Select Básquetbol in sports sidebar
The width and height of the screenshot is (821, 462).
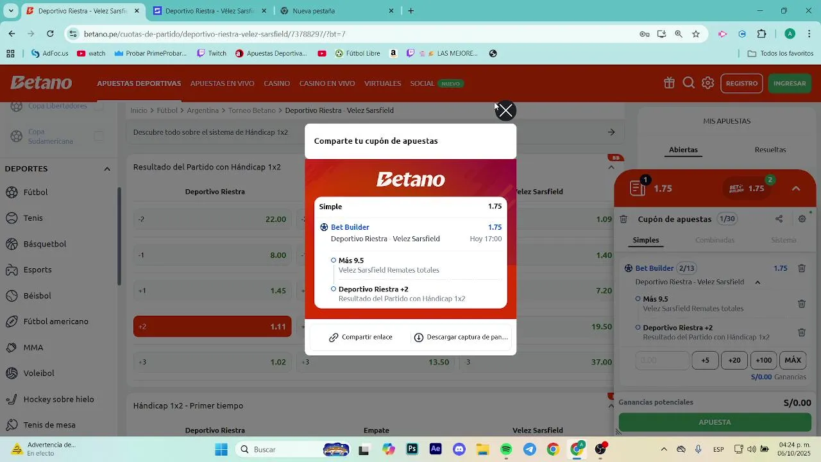[x=44, y=244]
